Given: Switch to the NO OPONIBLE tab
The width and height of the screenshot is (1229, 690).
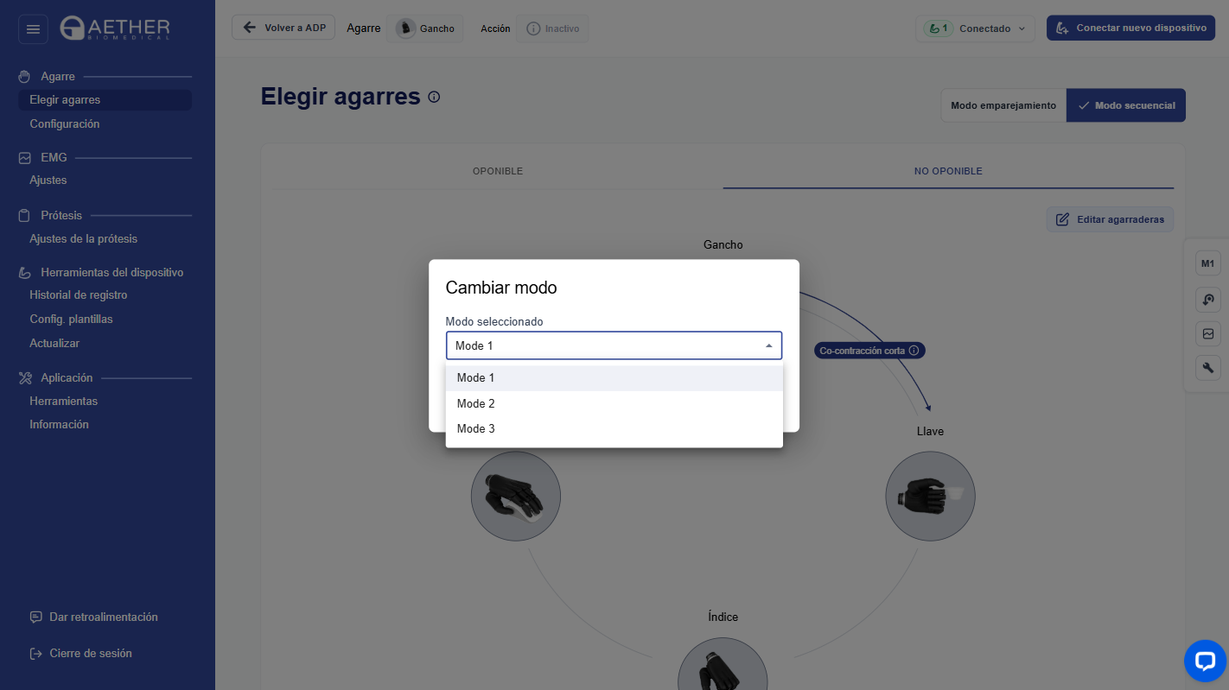Looking at the screenshot, I should 948,171.
